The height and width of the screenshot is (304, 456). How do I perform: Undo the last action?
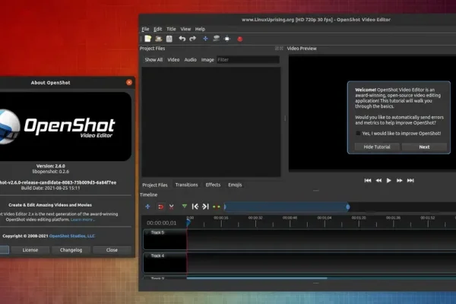coord(182,39)
